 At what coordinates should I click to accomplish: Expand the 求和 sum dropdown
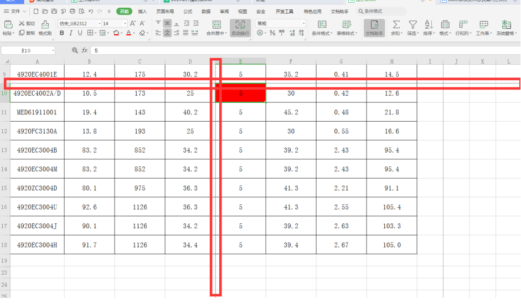pos(401,34)
